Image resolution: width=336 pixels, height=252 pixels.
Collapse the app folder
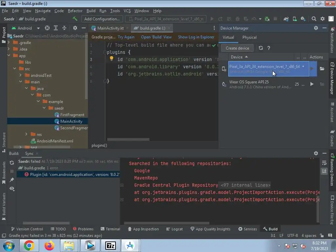point(9,55)
